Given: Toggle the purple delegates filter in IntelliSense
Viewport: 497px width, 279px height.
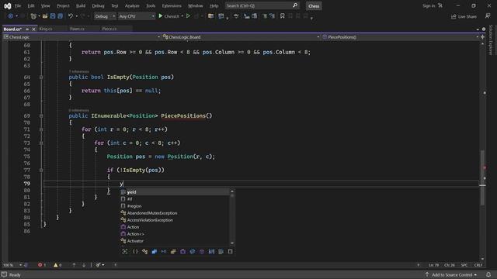Looking at the screenshot, I should coord(183,251).
